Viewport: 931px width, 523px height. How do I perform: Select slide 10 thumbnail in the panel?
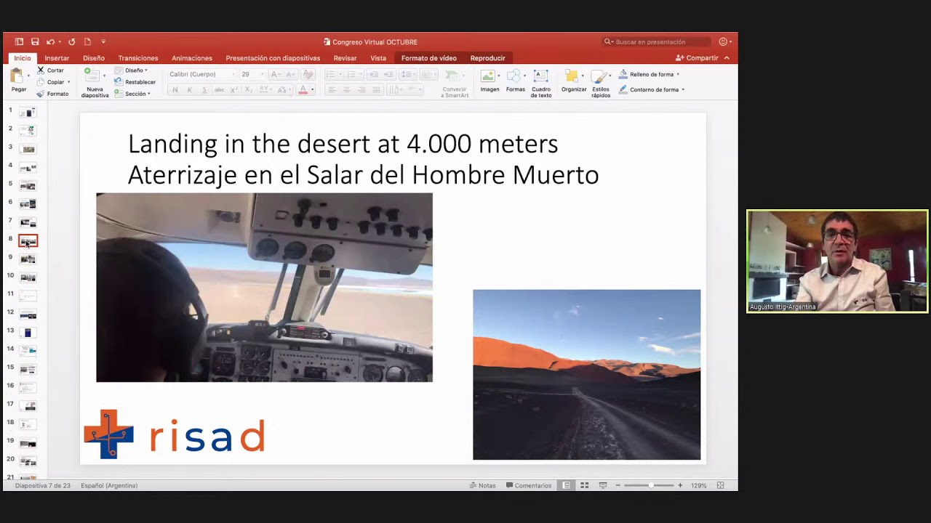pos(28,277)
